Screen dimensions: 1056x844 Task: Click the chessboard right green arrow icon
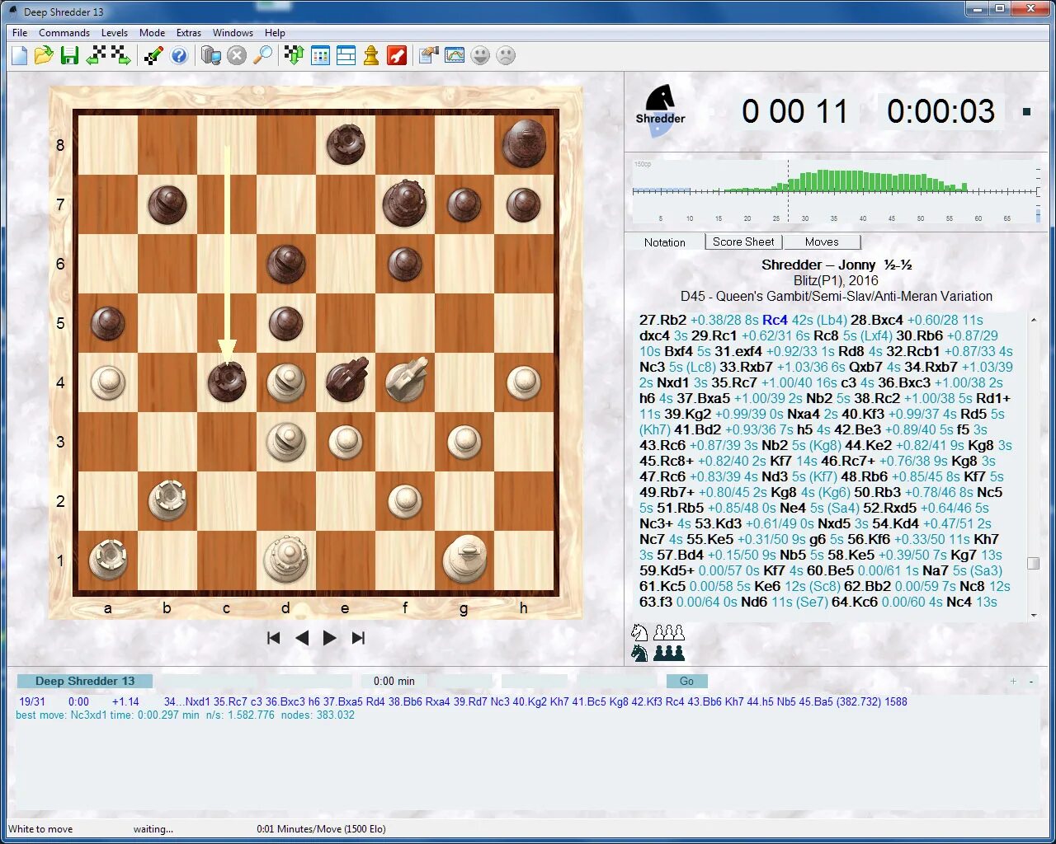120,55
